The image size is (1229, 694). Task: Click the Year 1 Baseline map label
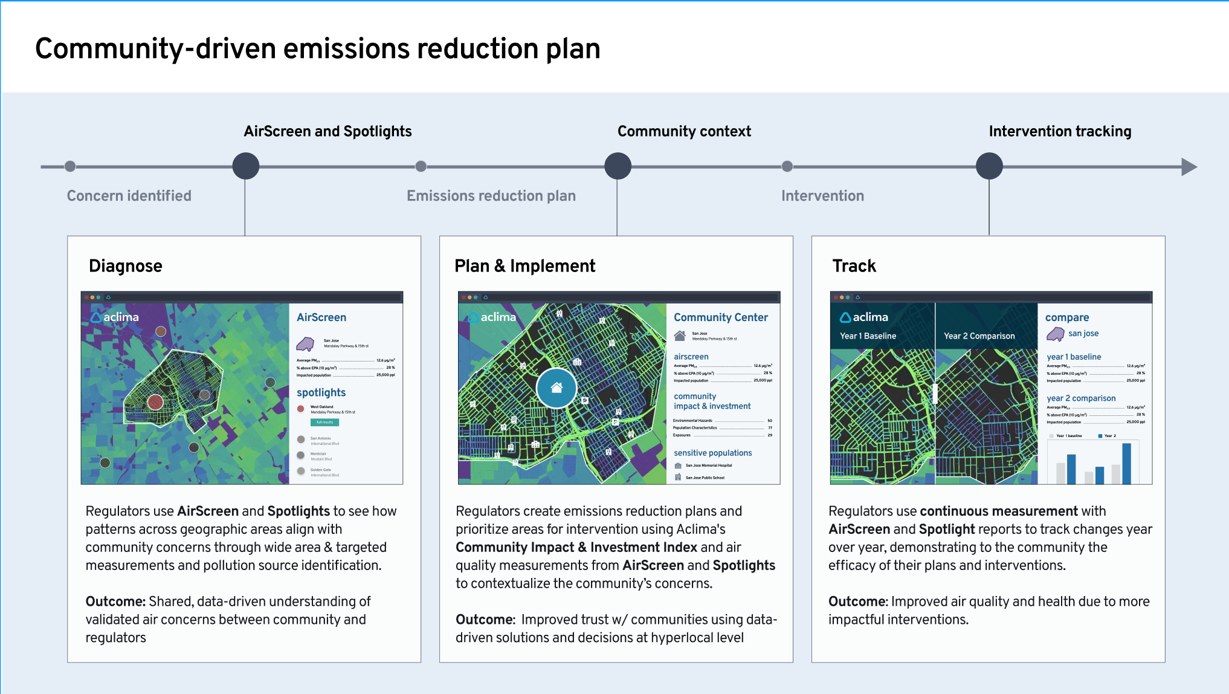(868, 336)
